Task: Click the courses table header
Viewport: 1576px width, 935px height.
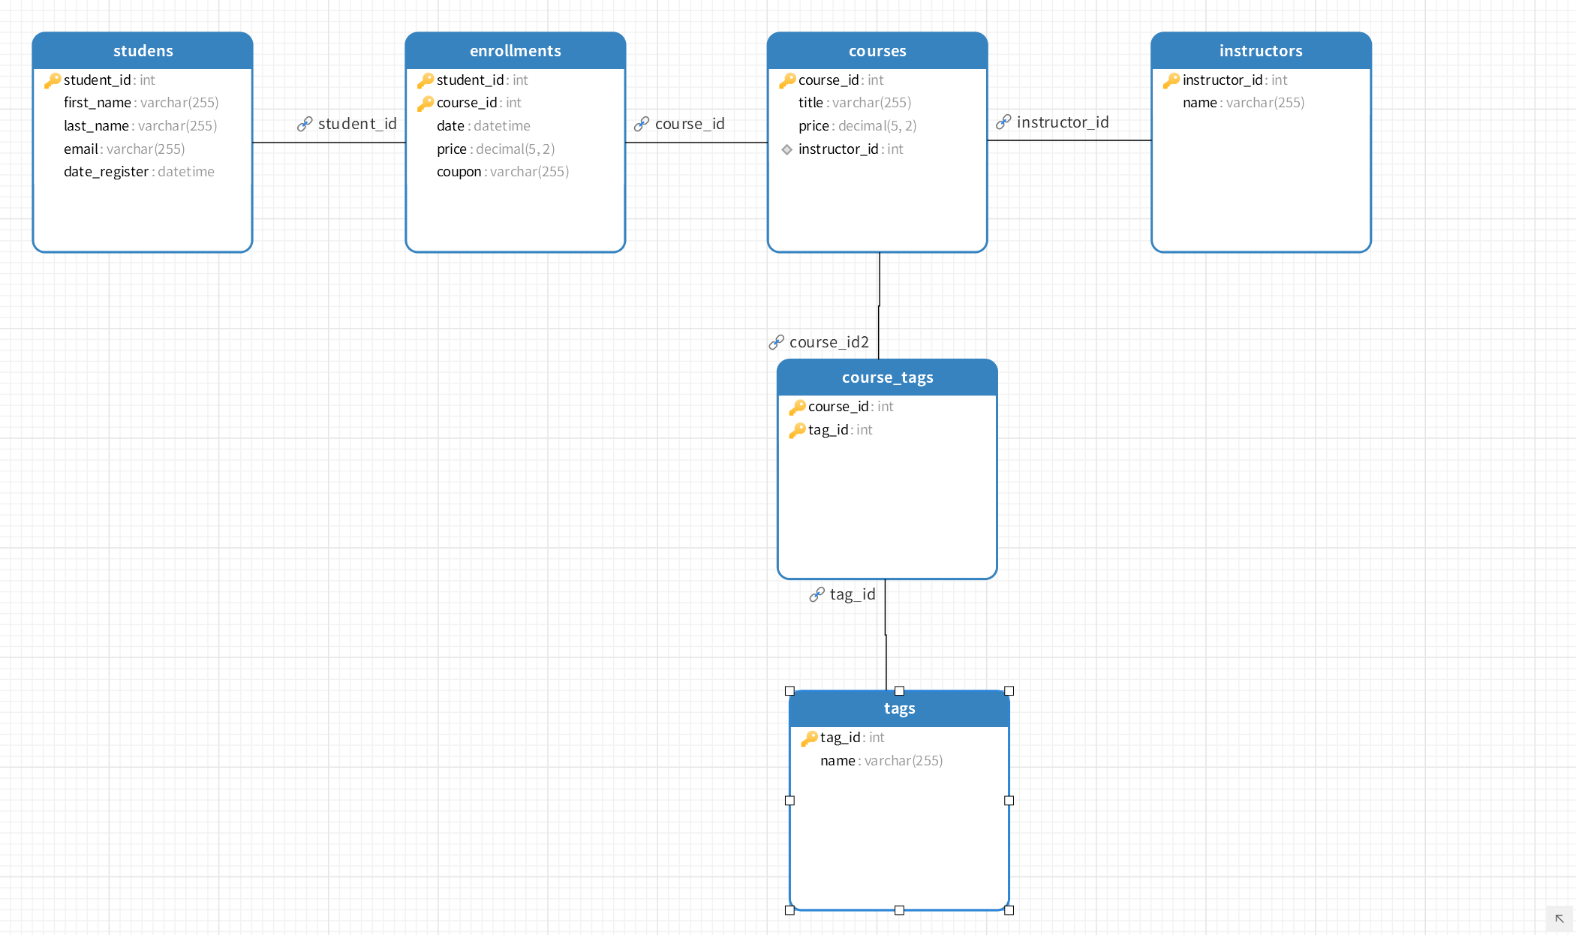Action: coord(877,51)
